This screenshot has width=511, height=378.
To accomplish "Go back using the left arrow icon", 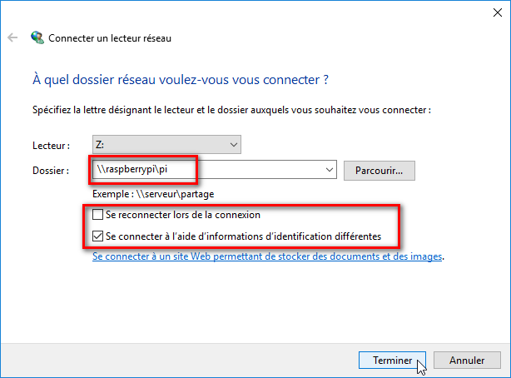I will pos(12,37).
